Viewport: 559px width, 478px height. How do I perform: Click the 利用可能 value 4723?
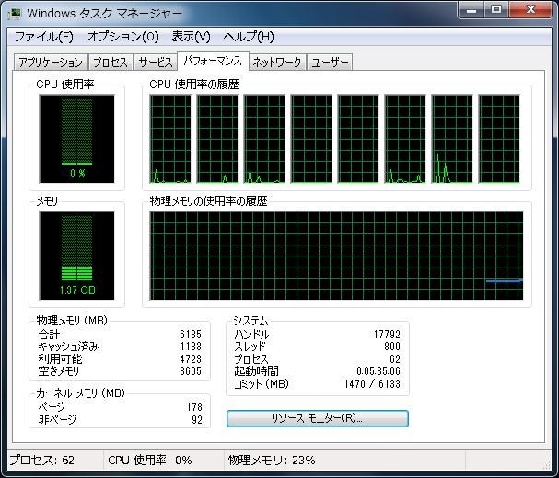191,359
